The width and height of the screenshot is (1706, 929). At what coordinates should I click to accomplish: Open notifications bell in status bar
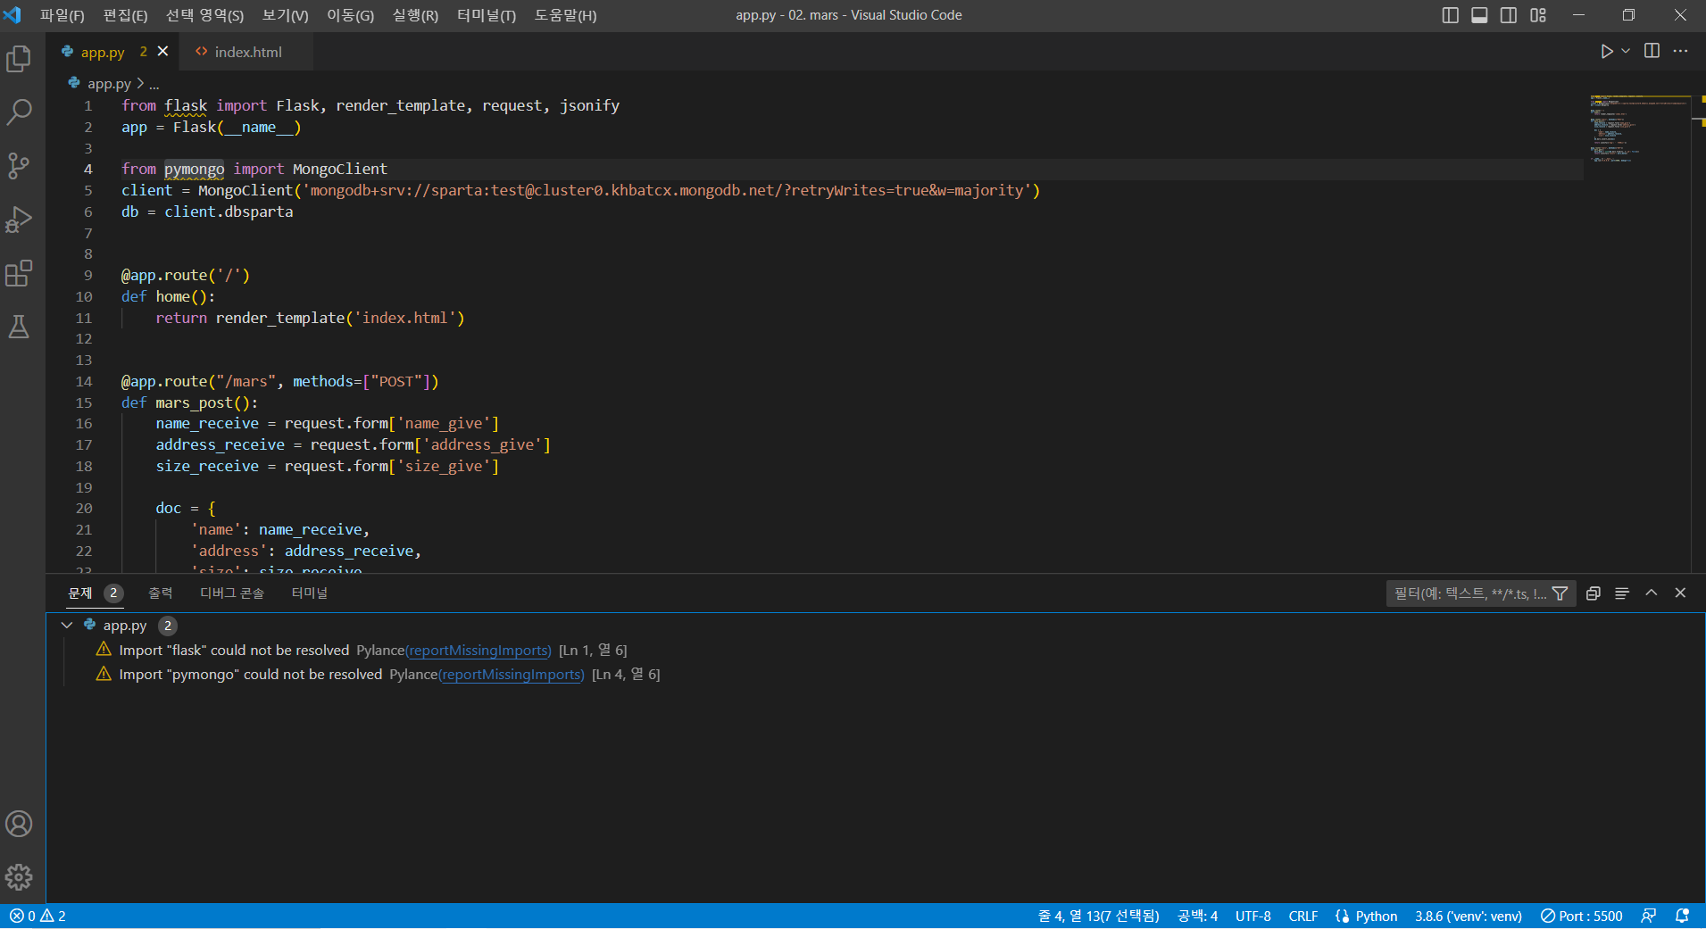pos(1682,917)
